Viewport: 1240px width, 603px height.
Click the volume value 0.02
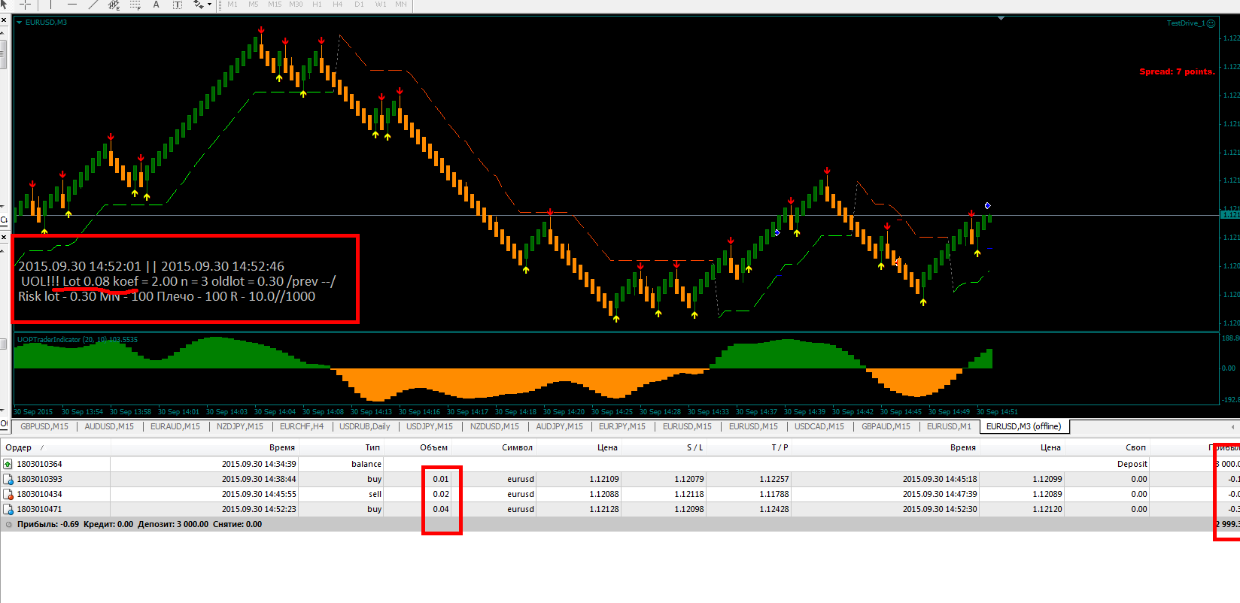pos(441,494)
